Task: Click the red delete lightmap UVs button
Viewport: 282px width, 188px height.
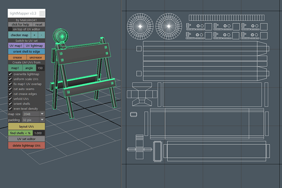Action: [26, 146]
